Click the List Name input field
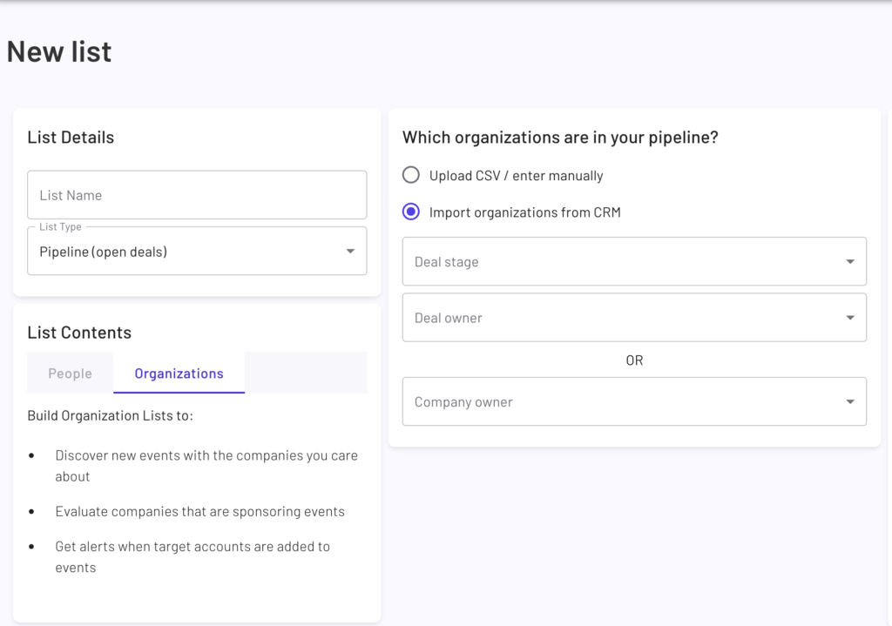This screenshot has width=892, height=626. click(197, 194)
